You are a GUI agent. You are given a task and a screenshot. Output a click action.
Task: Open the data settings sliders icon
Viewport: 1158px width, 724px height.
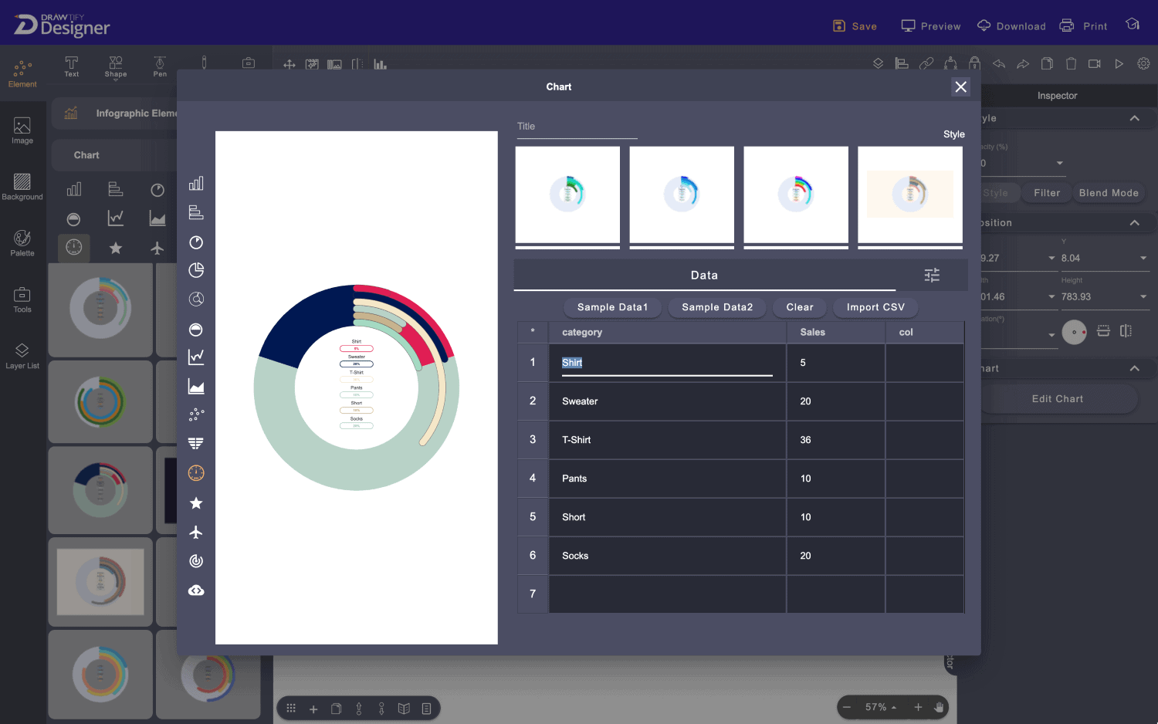click(x=932, y=276)
